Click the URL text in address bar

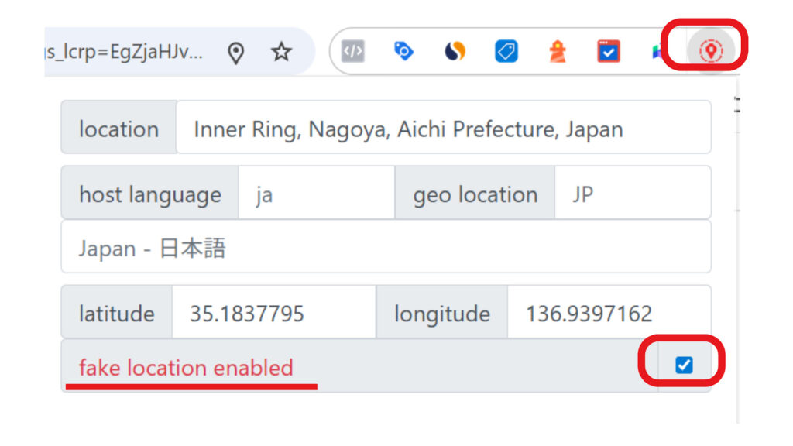click(x=124, y=52)
